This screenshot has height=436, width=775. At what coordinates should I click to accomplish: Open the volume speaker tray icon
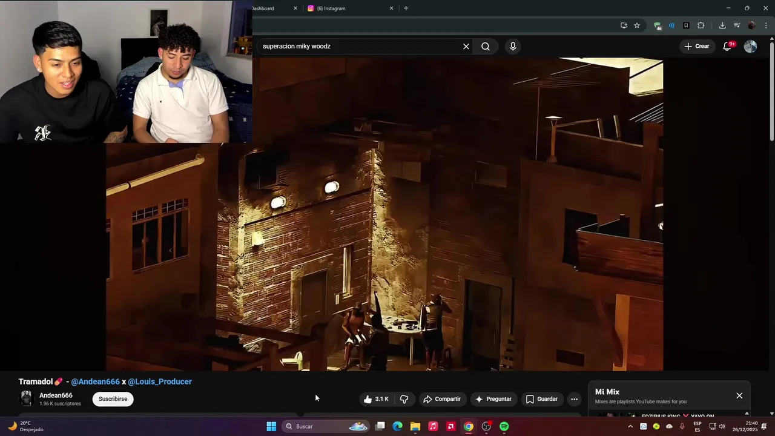(x=722, y=426)
